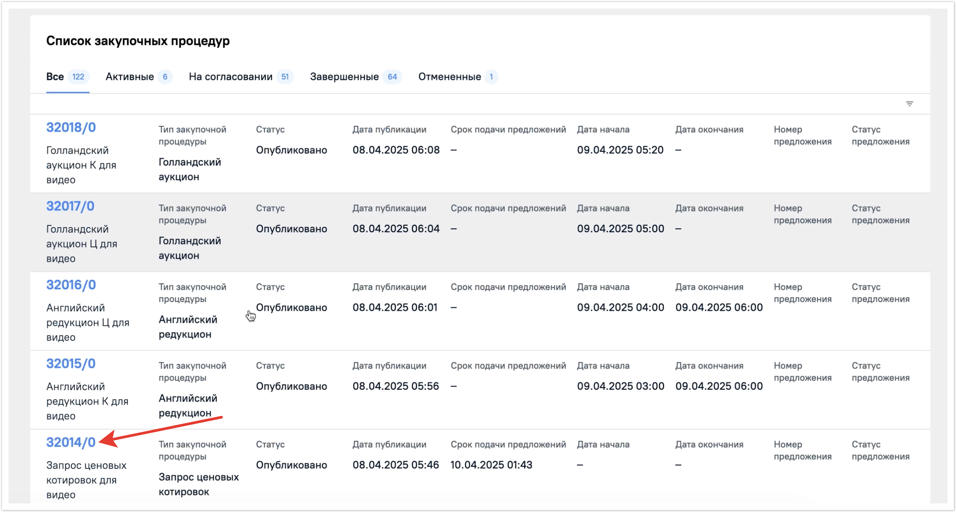Click the 122 count badge on the Все tab
This screenshot has width=956, height=512.
(x=78, y=77)
